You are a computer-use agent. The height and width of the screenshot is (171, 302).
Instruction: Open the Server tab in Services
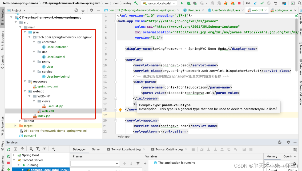tap(96, 149)
